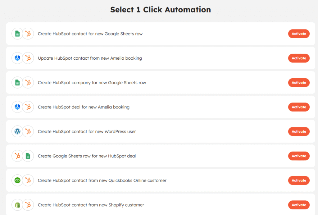Image resolution: width=318 pixels, height=215 pixels.
Task: Activate HubSpot contact from Quickbooks Online customer
Action: click(299, 180)
